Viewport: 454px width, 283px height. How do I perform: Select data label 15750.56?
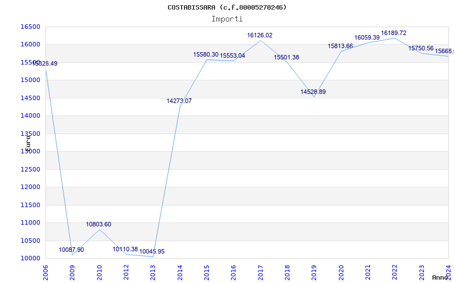(x=421, y=49)
